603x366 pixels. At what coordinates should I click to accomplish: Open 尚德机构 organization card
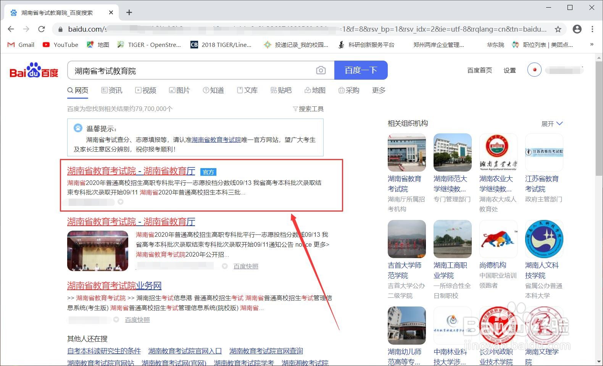pyautogui.click(x=498, y=254)
